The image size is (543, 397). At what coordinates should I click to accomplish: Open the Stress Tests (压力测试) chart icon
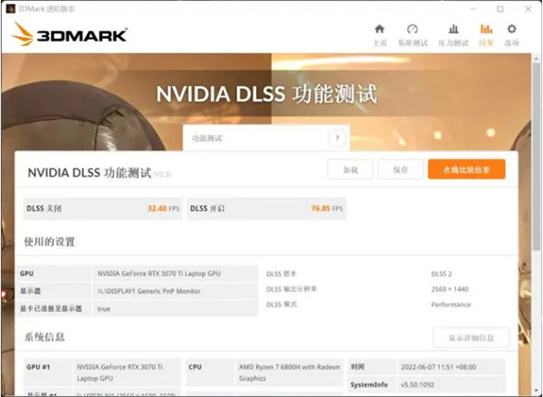pos(453,30)
